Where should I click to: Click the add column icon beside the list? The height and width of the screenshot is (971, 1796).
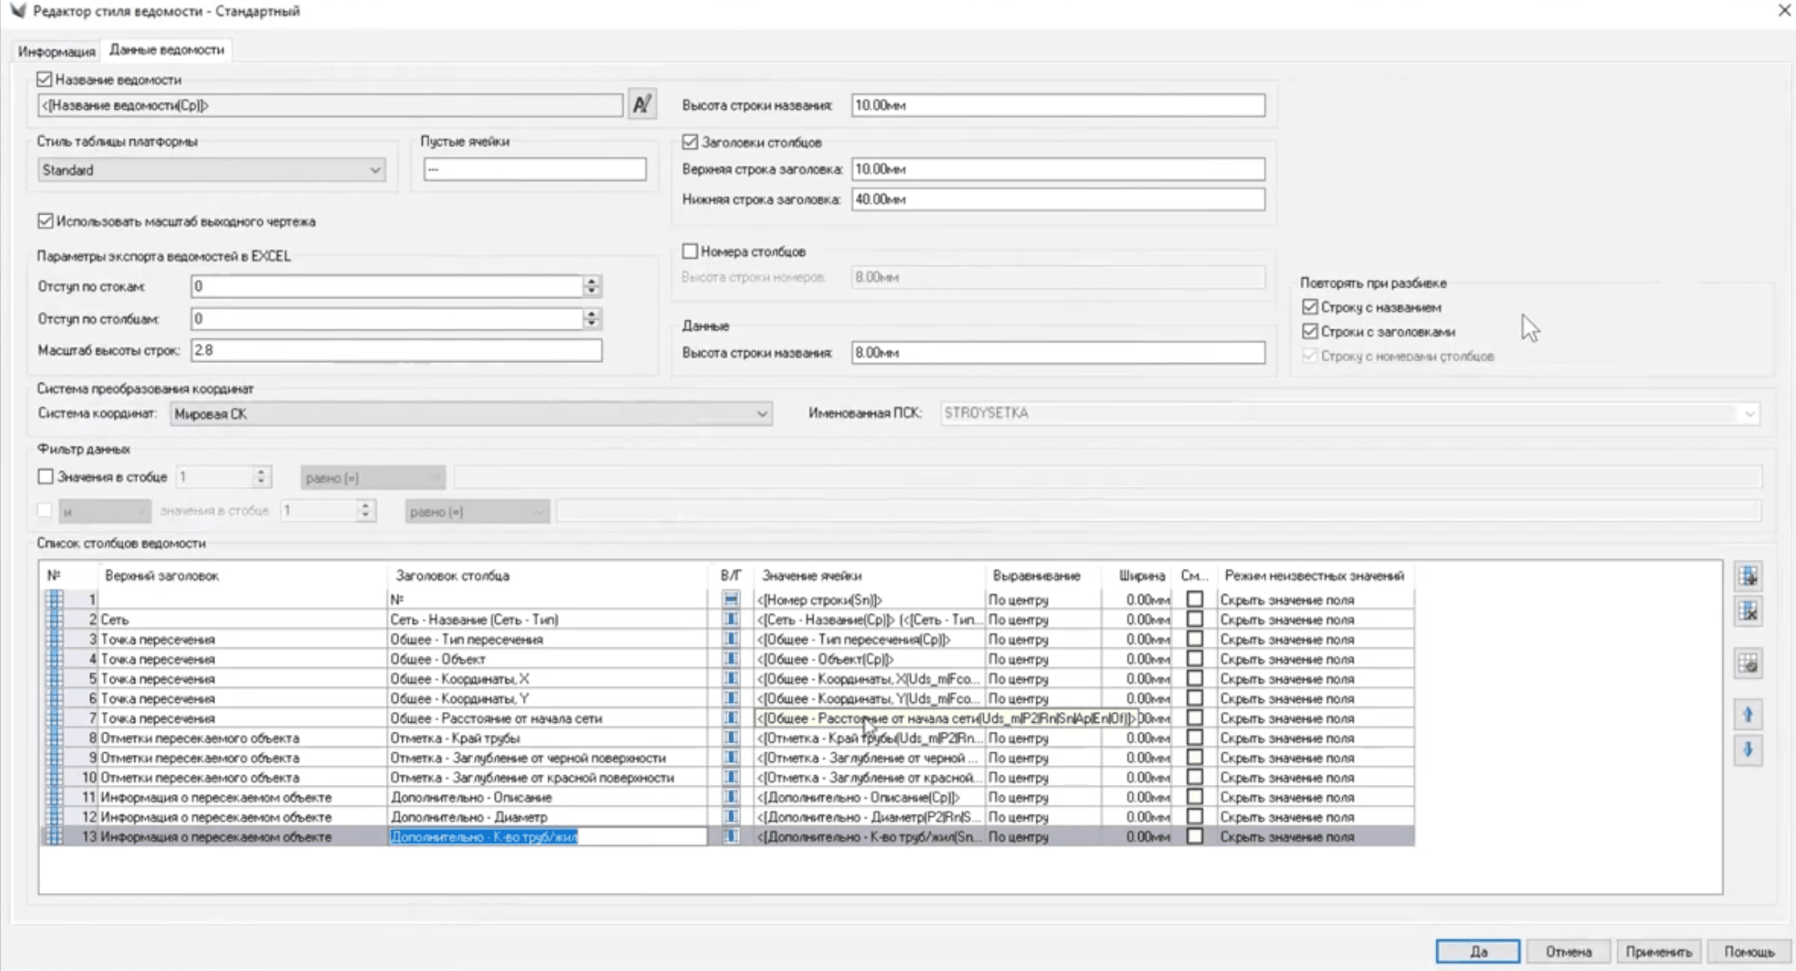pyautogui.click(x=1748, y=576)
